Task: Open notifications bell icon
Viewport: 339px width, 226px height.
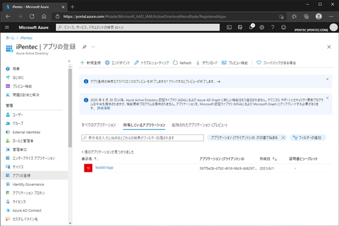Action: click(x=251, y=27)
